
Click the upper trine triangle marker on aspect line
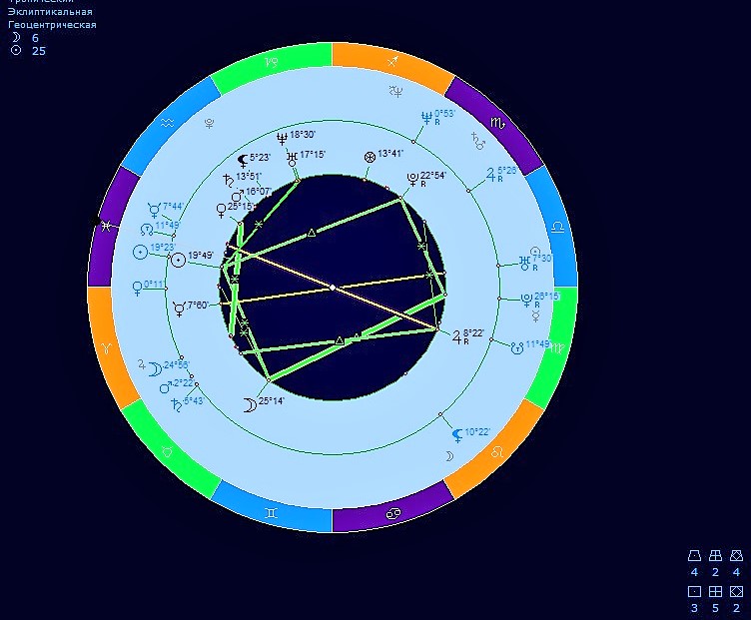[x=312, y=234]
